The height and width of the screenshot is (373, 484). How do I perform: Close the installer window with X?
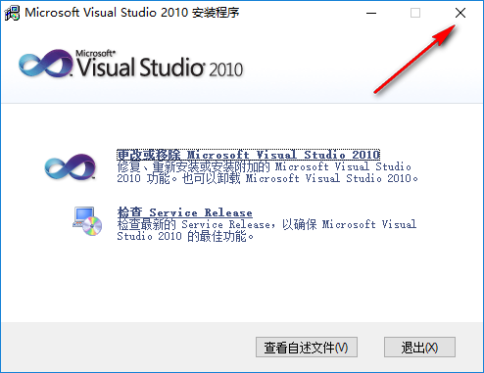click(460, 13)
